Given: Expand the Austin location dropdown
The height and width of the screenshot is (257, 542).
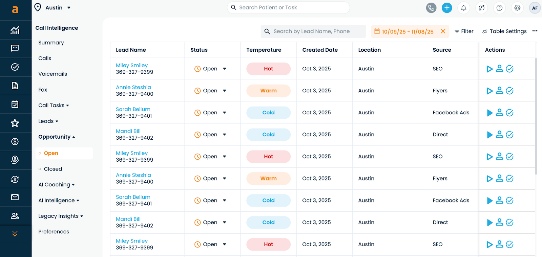Looking at the screenshot, I should 69,8.
